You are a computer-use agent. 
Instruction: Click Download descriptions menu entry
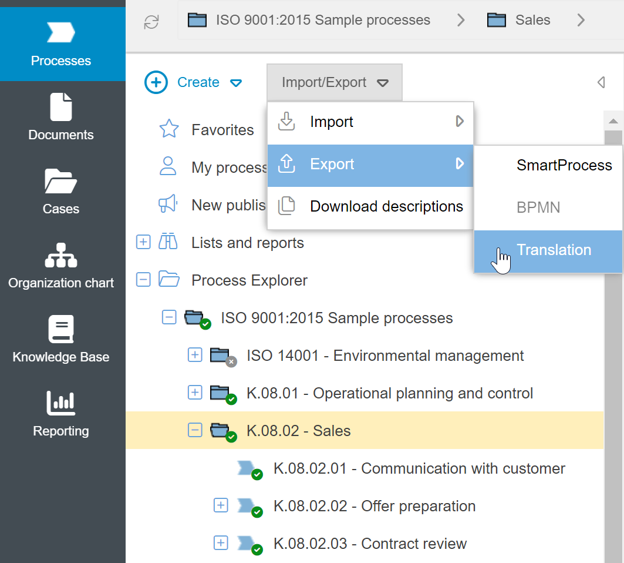point(386,207)
